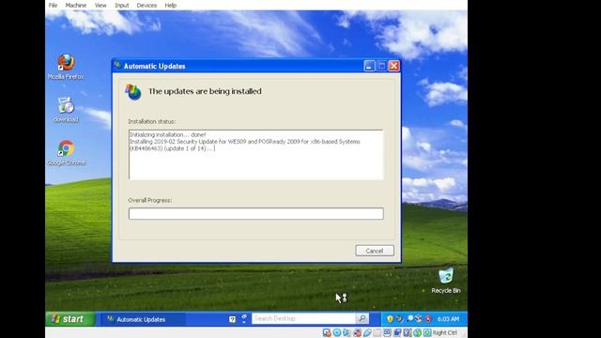
Task: Click the VirtualBox keyboard capture icon
Action: tap(427, 332)
